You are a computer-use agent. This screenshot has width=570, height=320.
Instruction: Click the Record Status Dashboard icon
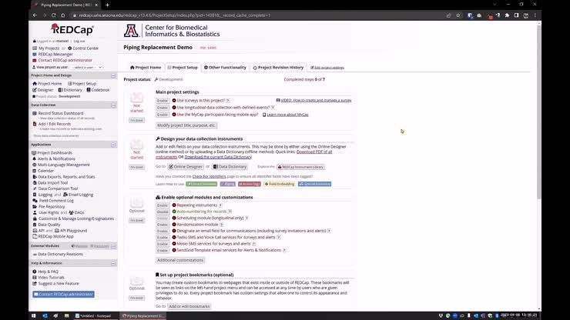[34, 113]
